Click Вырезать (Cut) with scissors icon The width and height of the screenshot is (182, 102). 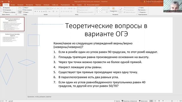(7, 8)
